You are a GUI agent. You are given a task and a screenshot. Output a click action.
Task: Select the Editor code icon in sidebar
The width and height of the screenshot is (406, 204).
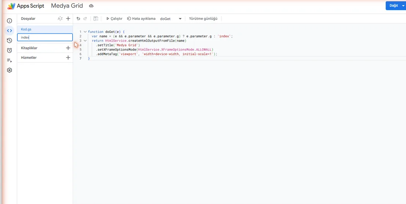(x=9, y=31)
